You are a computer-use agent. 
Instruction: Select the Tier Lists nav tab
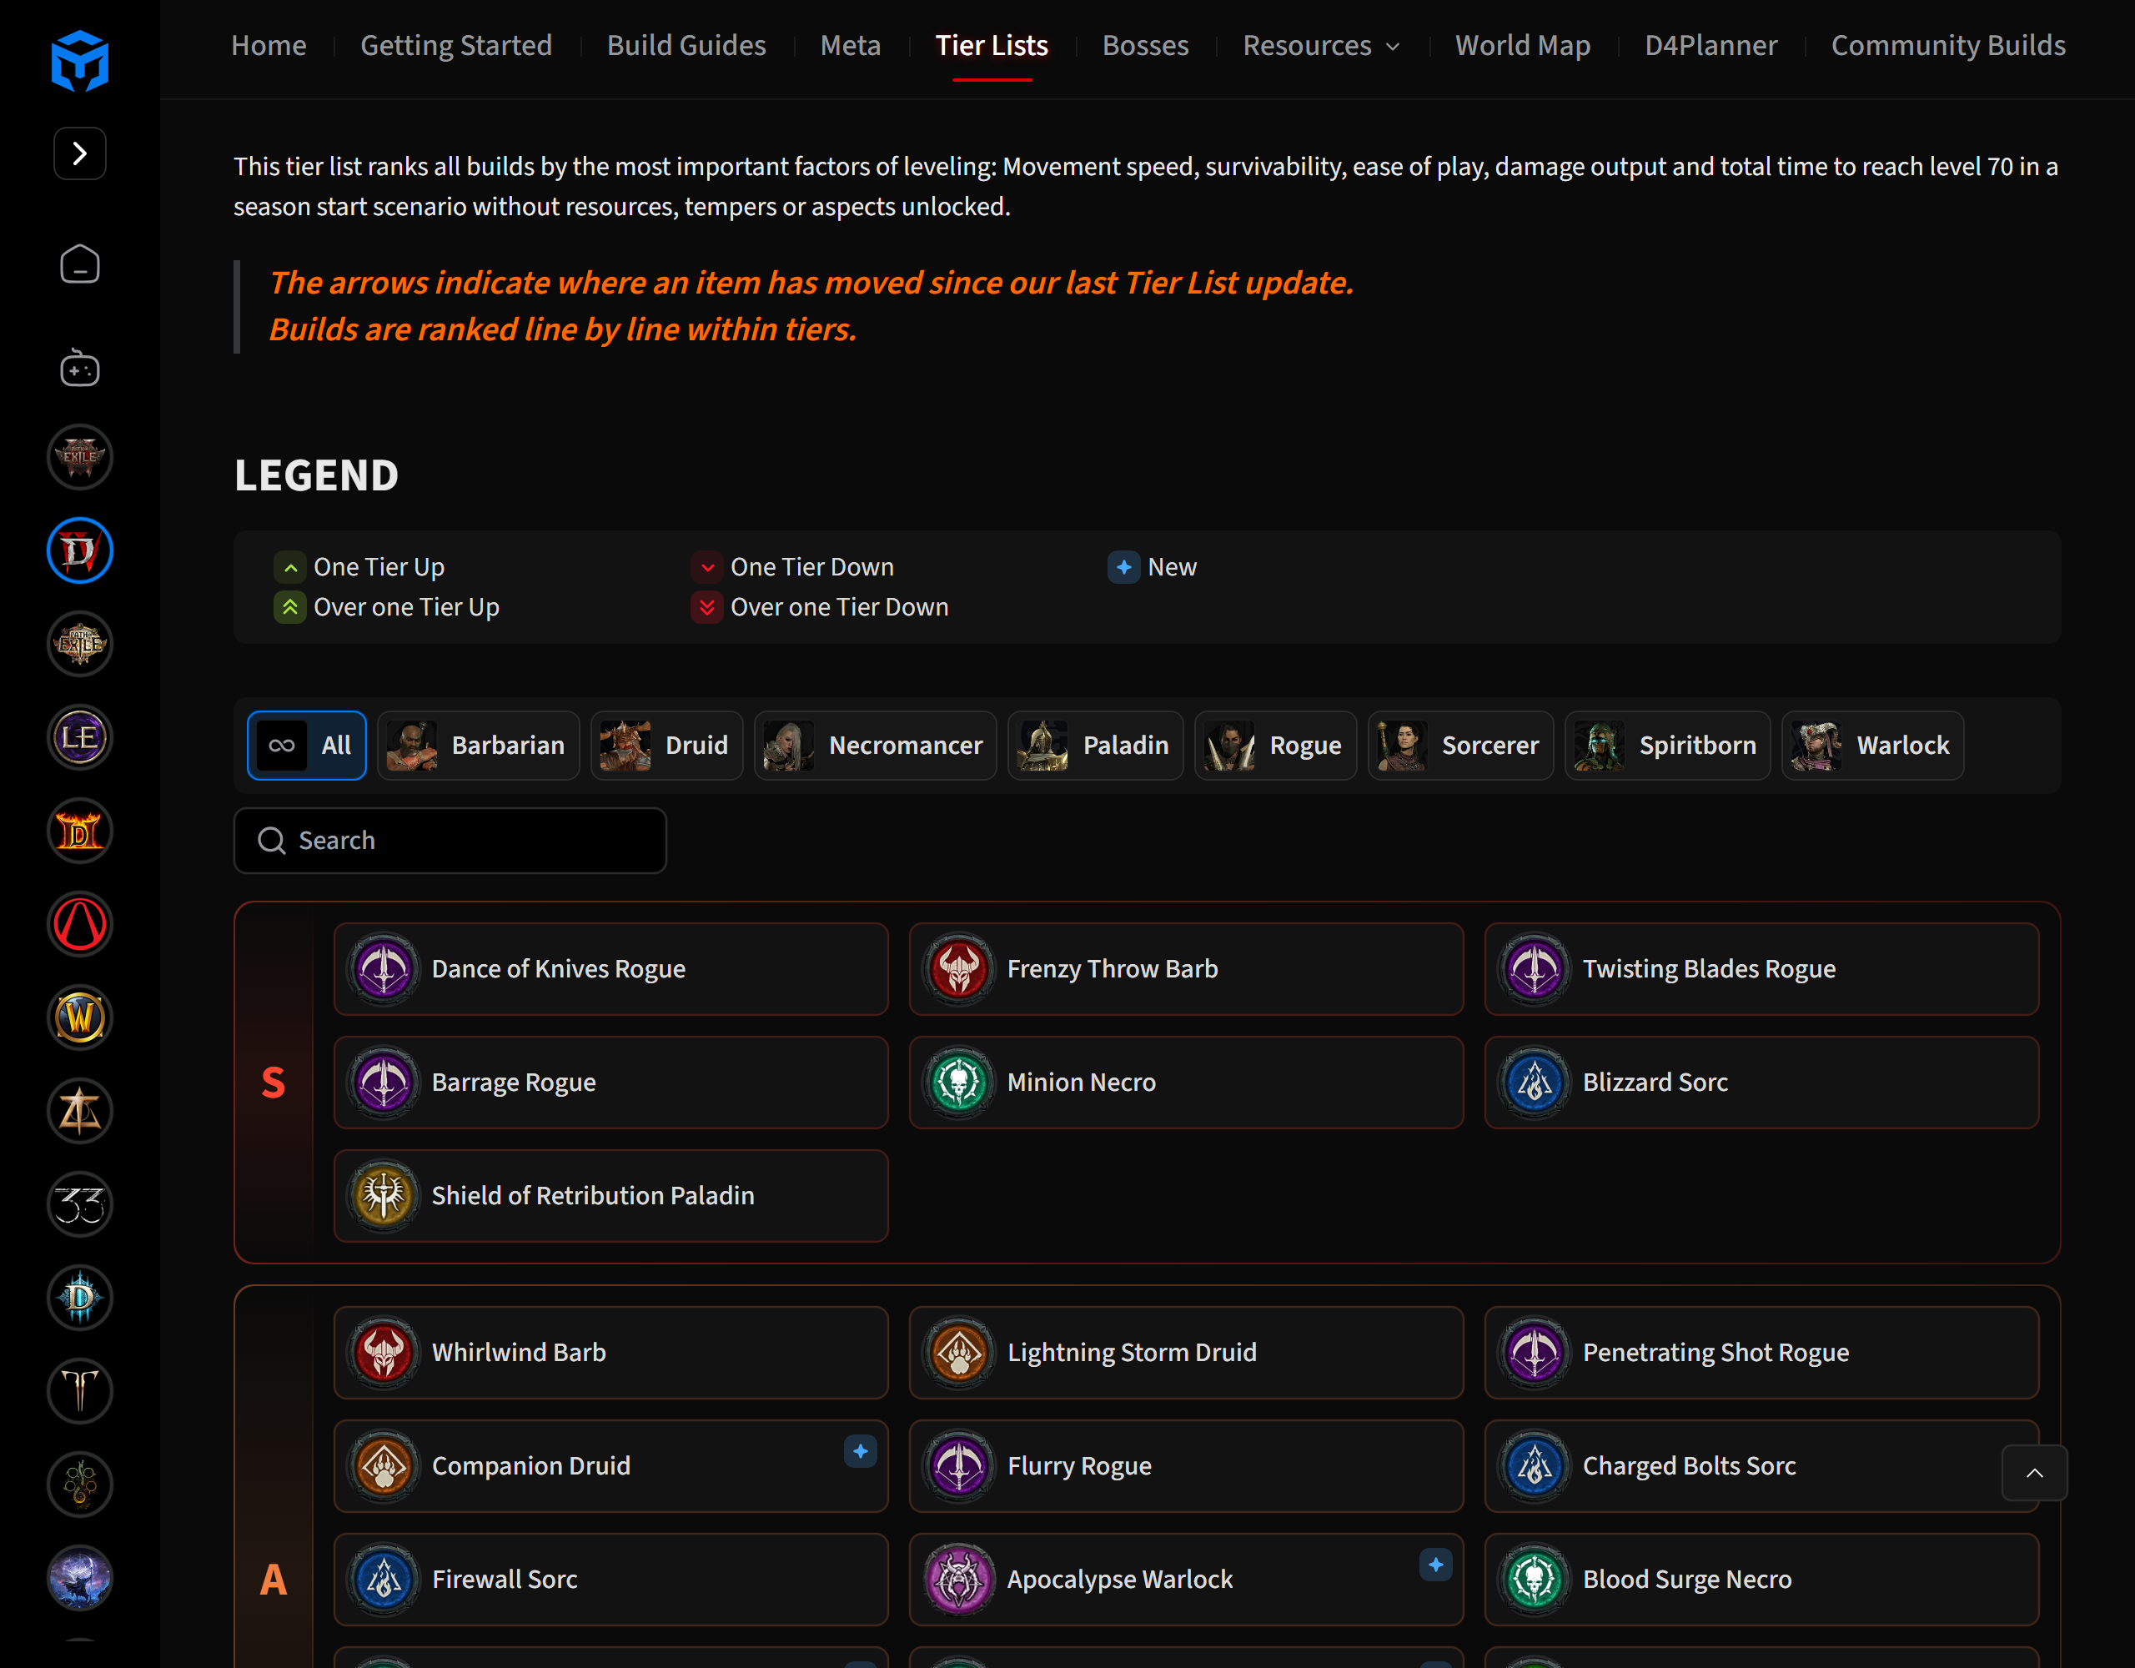[x=992, y=45]
